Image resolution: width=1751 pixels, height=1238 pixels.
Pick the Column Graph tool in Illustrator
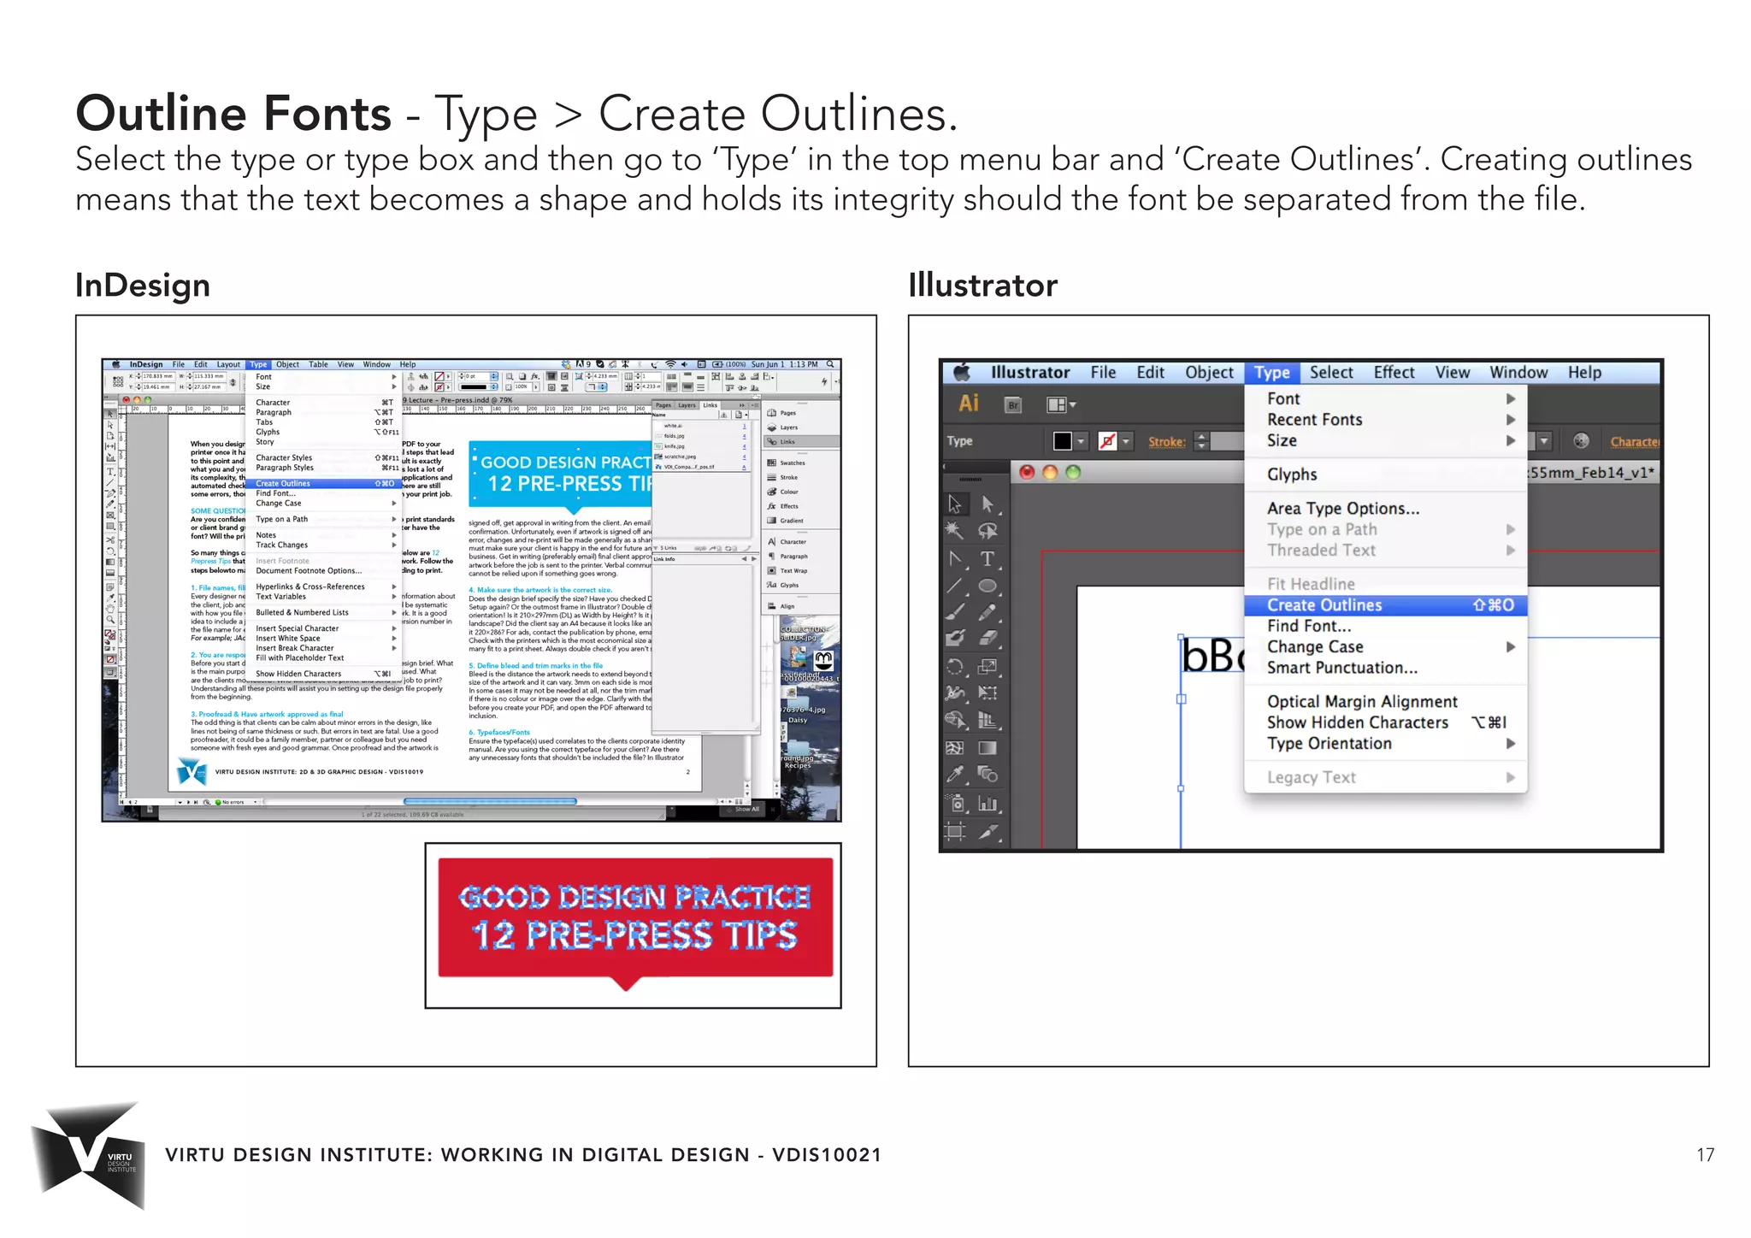pos(988,803)
